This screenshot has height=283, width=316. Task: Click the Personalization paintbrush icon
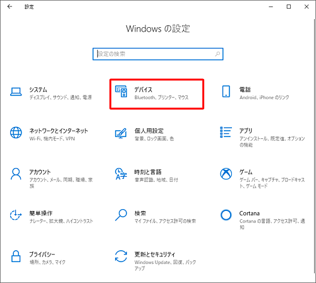121,133
